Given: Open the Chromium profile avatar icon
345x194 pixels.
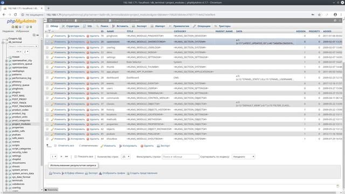Looking at the screenshot, I should (x=335, y=15).
